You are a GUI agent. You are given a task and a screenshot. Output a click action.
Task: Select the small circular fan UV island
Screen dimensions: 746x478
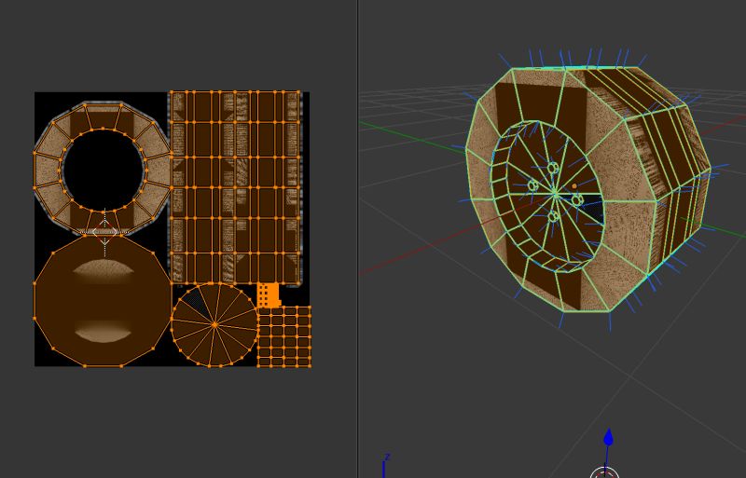pos(214,325)
